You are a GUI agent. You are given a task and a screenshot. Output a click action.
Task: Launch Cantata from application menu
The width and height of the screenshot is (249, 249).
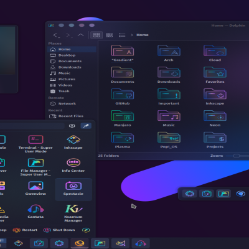pyautogui.click(x=35, y=211)
